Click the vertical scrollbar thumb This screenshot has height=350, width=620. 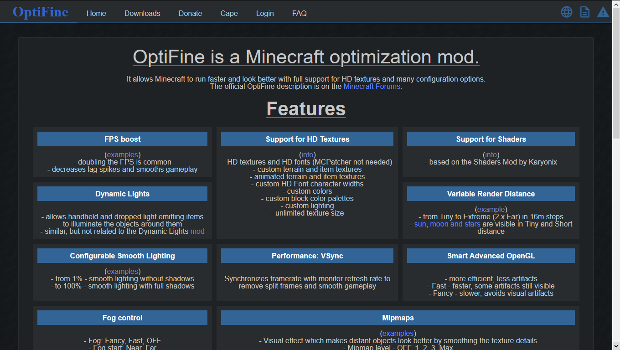tap(616, 74)
